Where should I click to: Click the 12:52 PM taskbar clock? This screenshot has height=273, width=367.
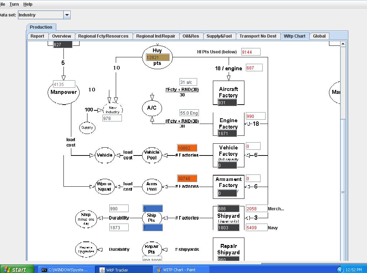pos(354,270)
